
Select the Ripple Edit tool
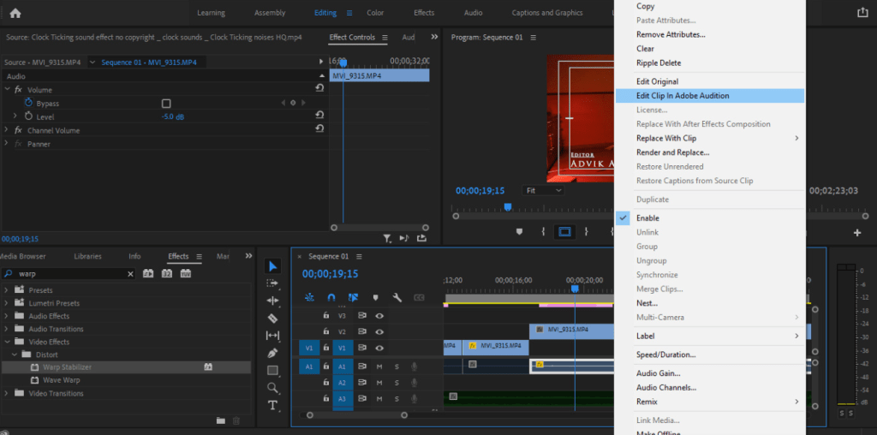tap(273, 301)
